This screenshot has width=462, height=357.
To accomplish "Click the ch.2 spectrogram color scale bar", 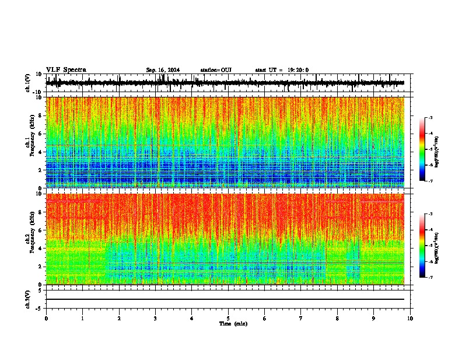I will point(422,246).
